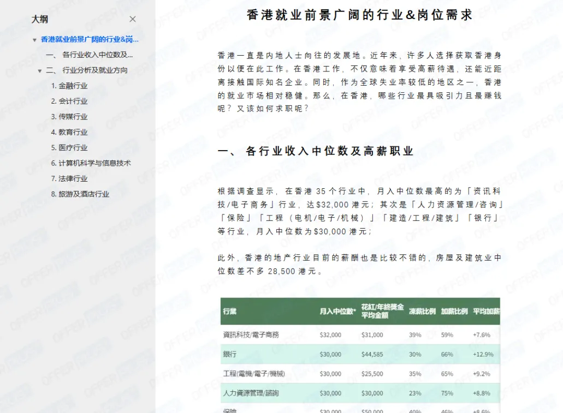Collapse the 香港就业前景广阔的行业 outline node

click(34, 39)
